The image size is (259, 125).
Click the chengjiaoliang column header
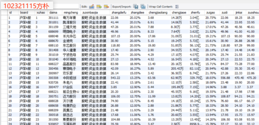point(158,12)
